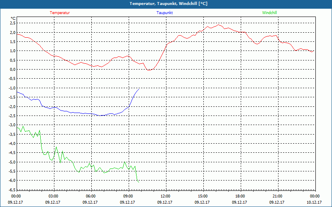Select the red 'Temperatur' legend label

tap(60, 13)
